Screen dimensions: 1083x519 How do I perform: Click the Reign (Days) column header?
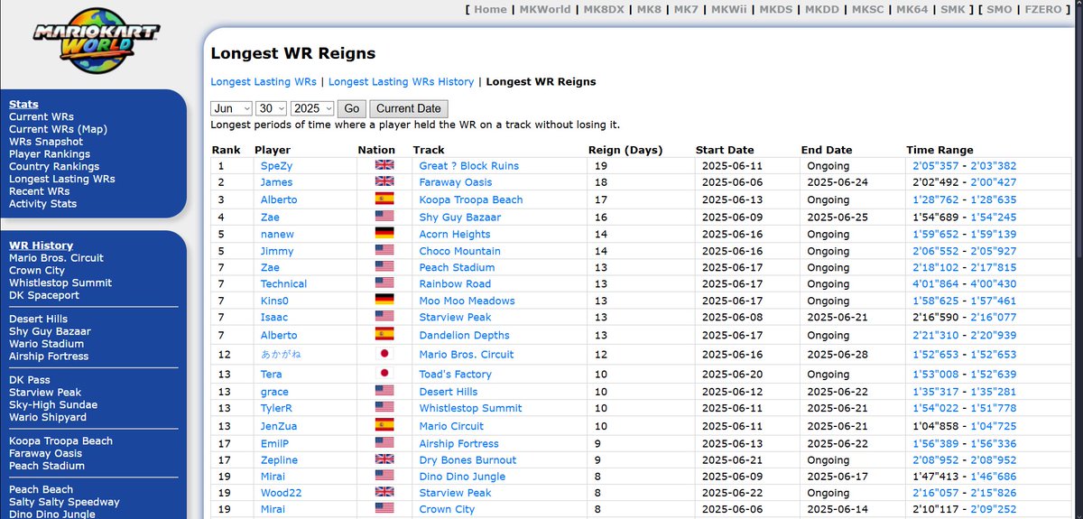(625, 150)
